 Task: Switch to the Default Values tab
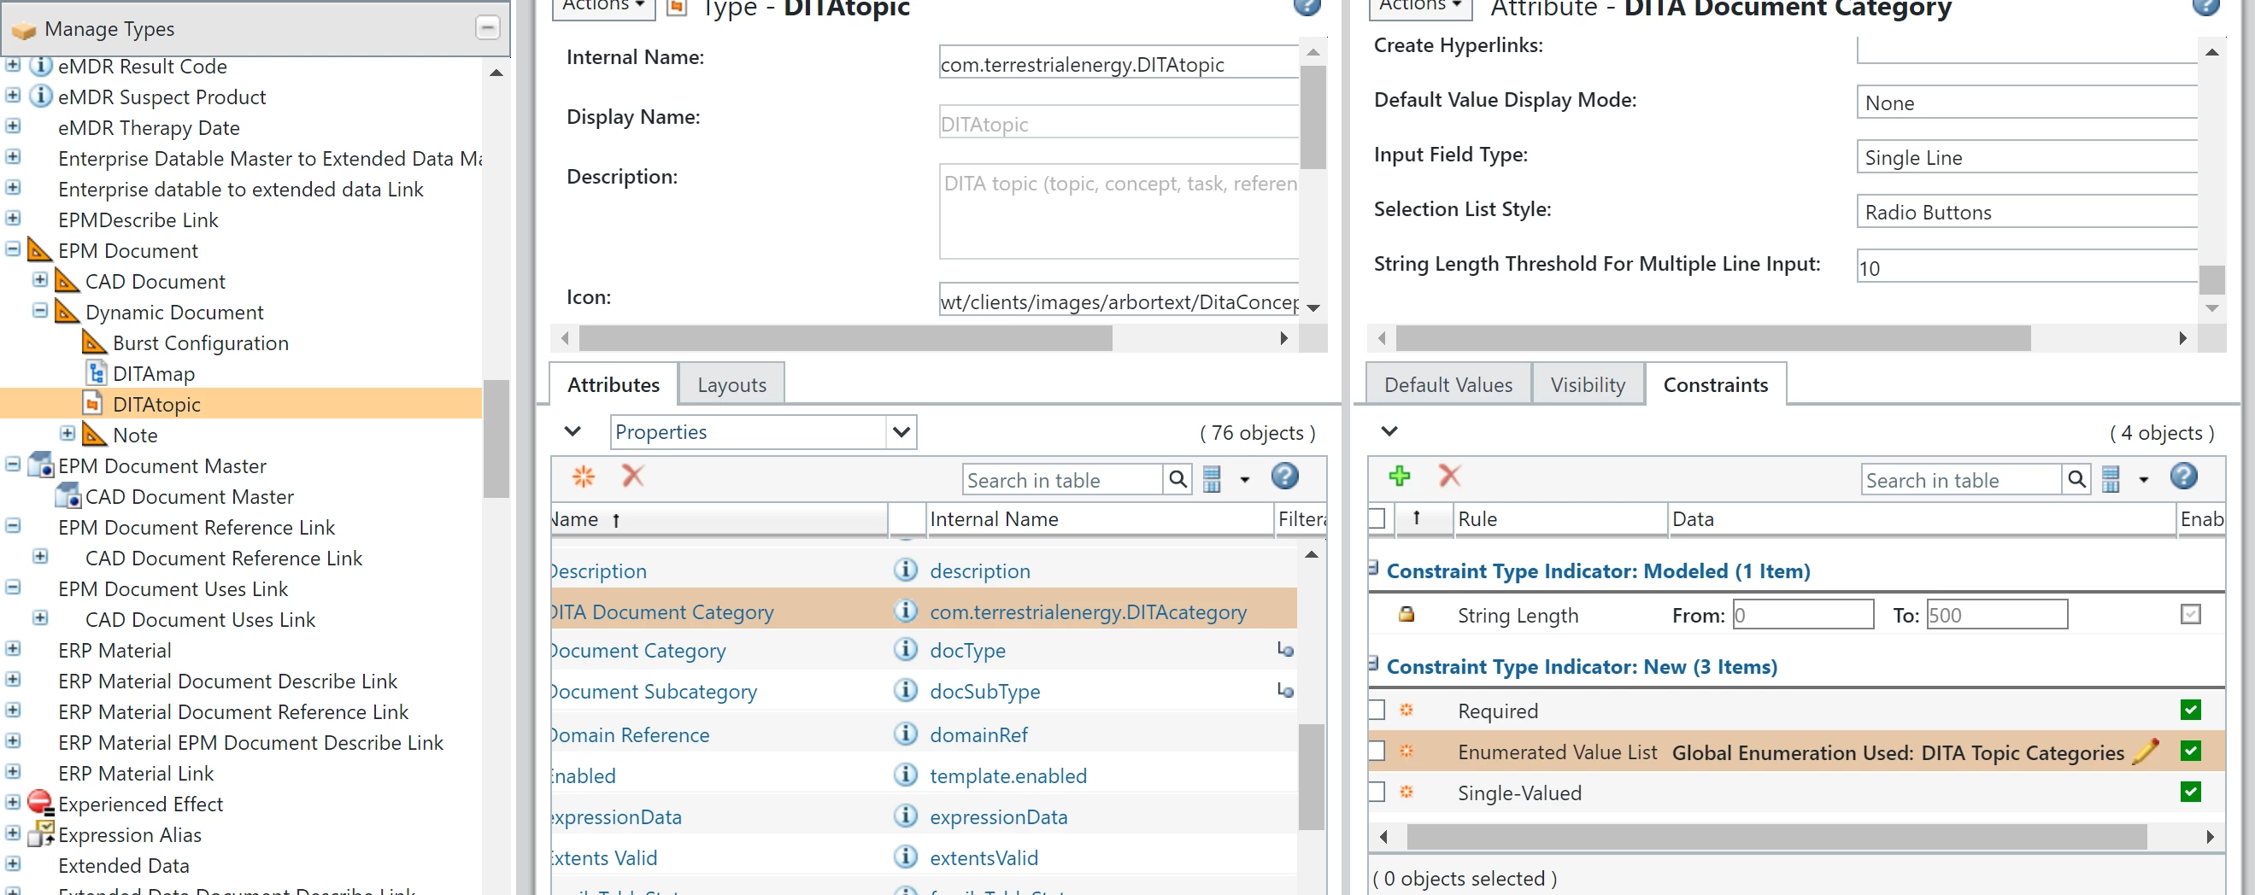click(x=1448, y=384)
